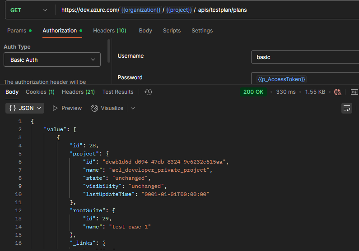The image size is (359, 251).
Task: Click the Password field with {{p_AccessToken}}
Action: coord(305,79)
